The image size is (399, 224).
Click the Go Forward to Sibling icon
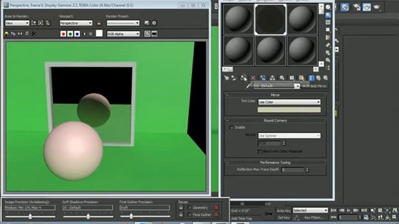[325, 78]
